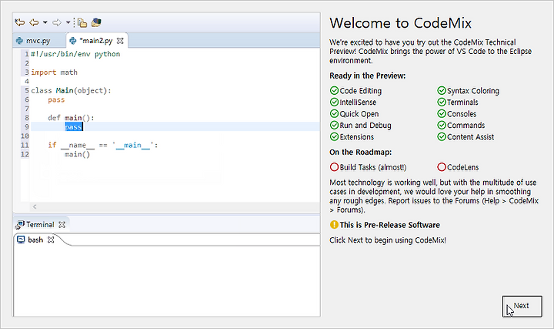Image resolution: width=554 pixels, height=329 pixels.
Task: Click the Forward navigation arrow icon
Action: (56, 22)
